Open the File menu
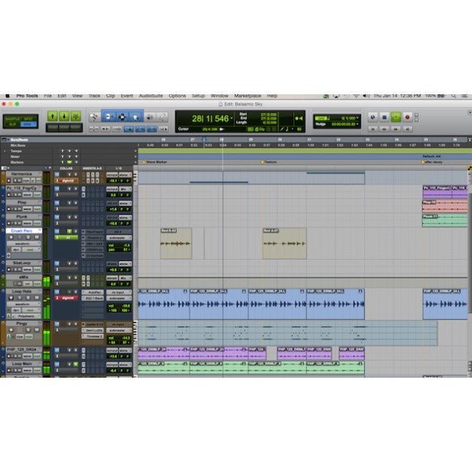This screenshot has width=472, height=472. (x=48, y=96)
